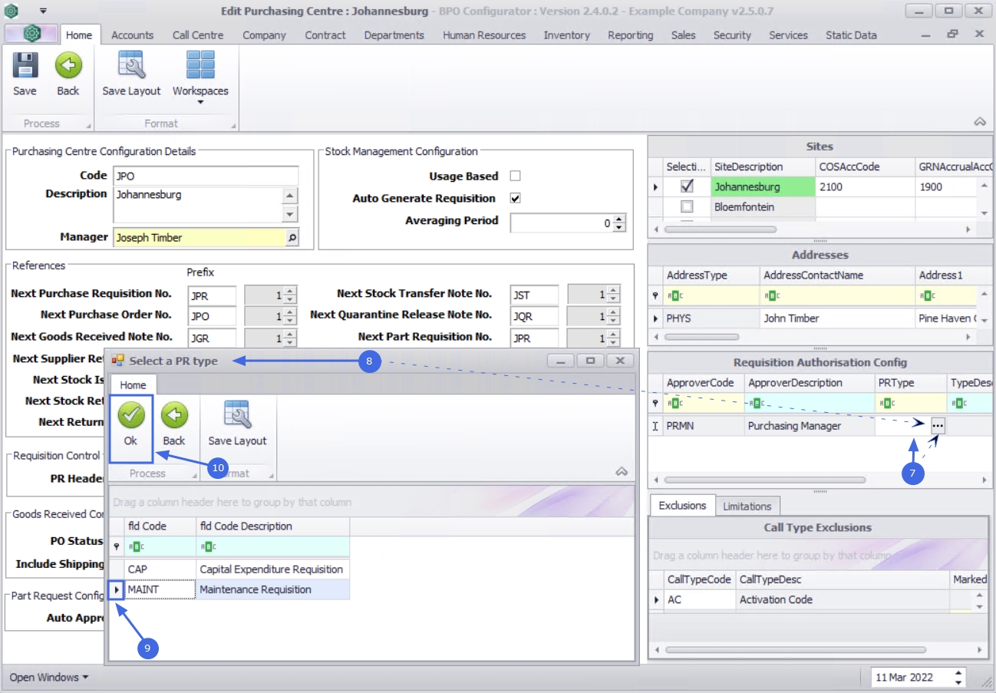996x693 pixels.
Task: Enable the Usage Based checkbox
Action: (516, 176)
